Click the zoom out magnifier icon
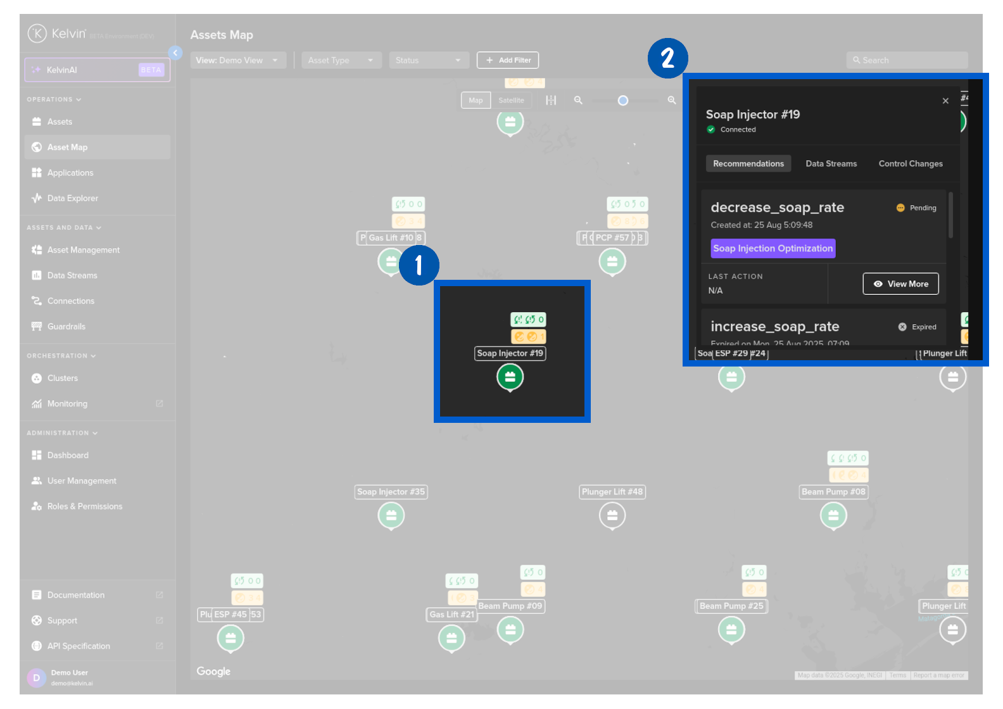Image resolution: width=1003 pixels, height=709 pixels. click(578, 100)
